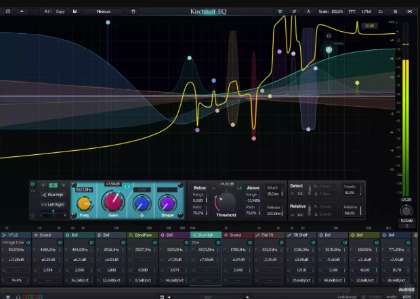Select the Flat Tilt band tab
This screenshot has height=299, width=420.
pyautogui.click(x=270, y=235)
